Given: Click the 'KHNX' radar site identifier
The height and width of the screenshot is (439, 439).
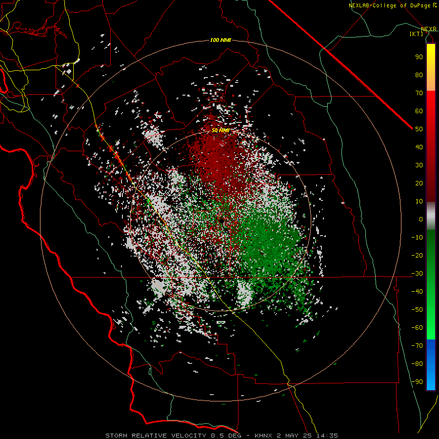Looking at the screenshot, I should (x=264, y=436).
